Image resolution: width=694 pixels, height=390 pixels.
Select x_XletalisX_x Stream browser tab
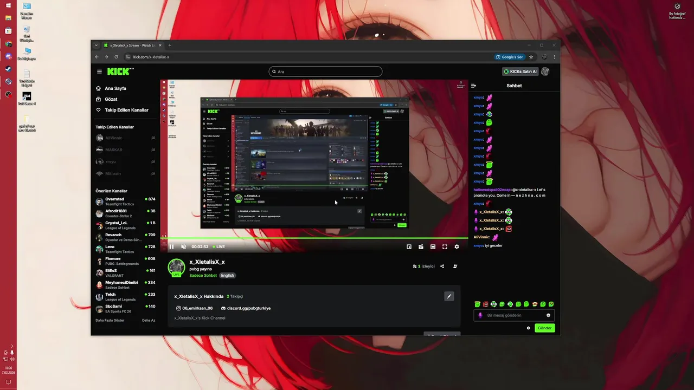pyautogui.click(x=133, y=45)
